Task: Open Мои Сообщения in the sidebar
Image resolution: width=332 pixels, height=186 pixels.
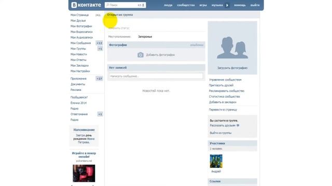Action: (x=81, y=43)
